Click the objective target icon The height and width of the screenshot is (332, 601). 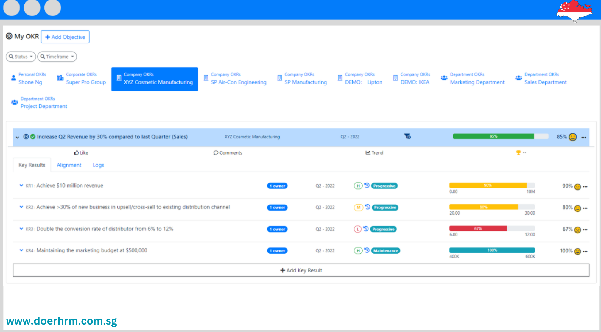(x=26, y=137)
